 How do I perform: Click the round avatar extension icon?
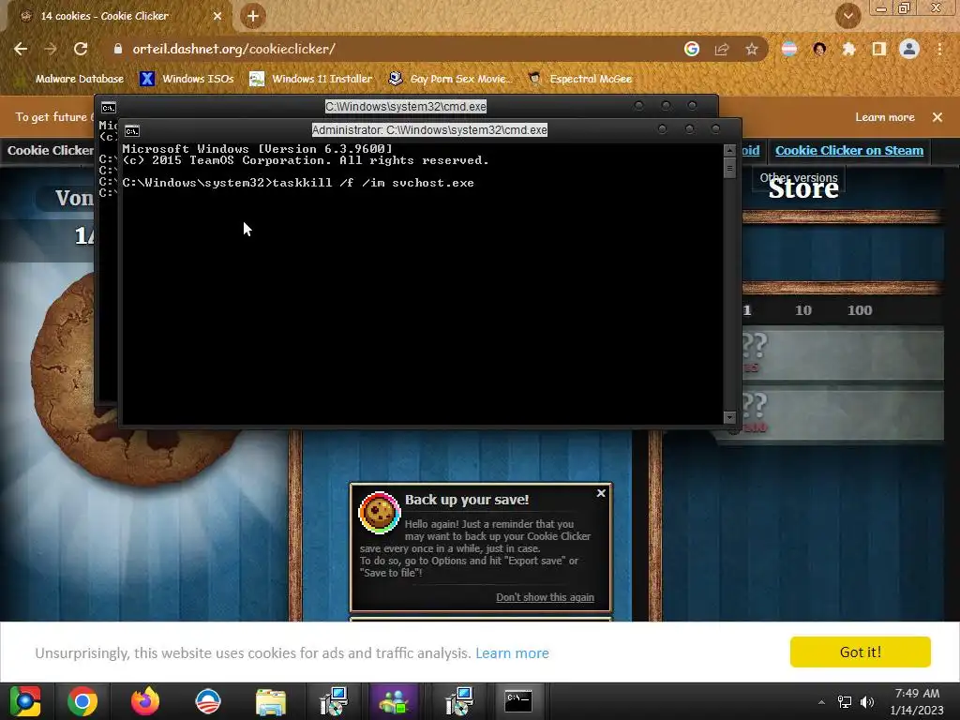click(819, 49)
